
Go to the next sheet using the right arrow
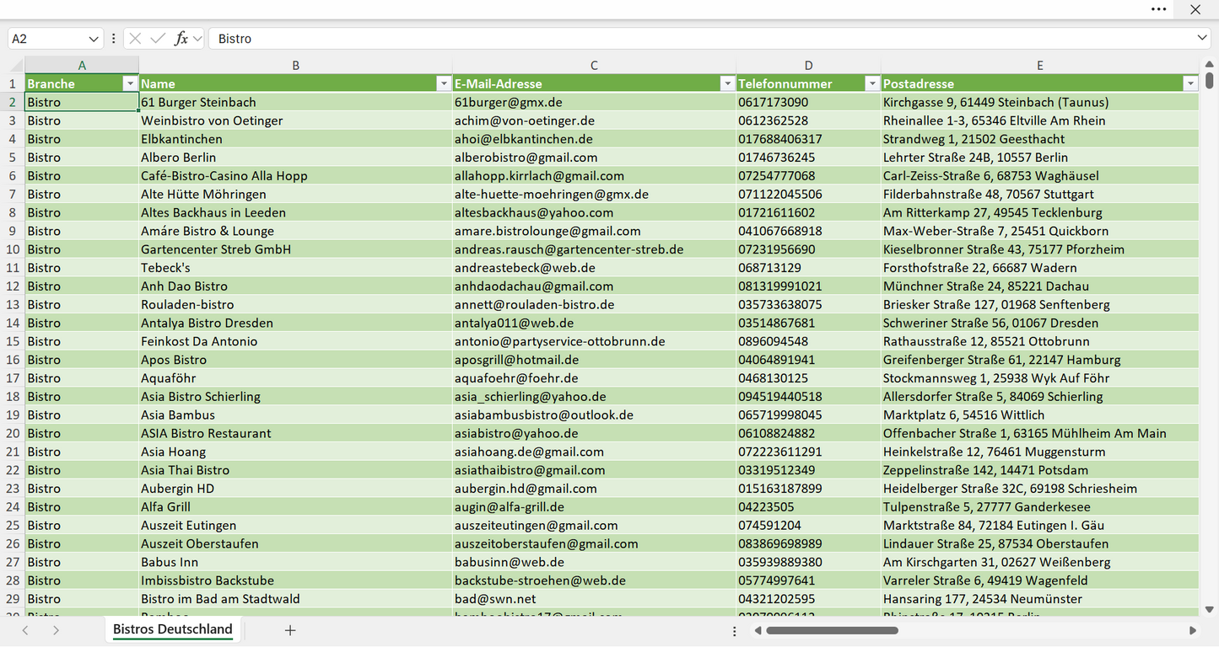pos(56,630)
